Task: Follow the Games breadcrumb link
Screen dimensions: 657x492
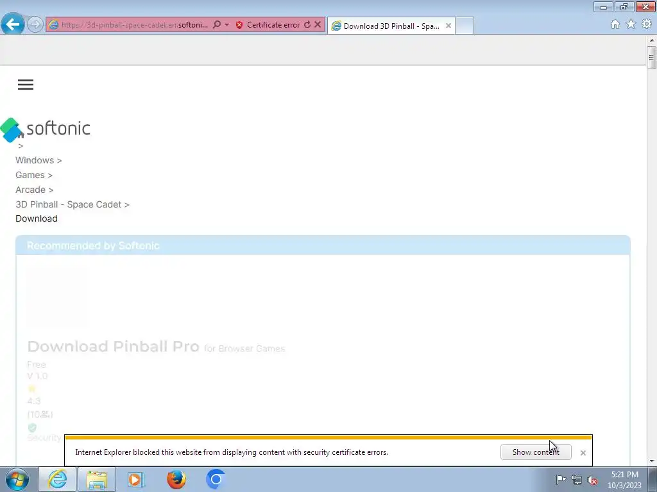Action: (x=30, y=175)
